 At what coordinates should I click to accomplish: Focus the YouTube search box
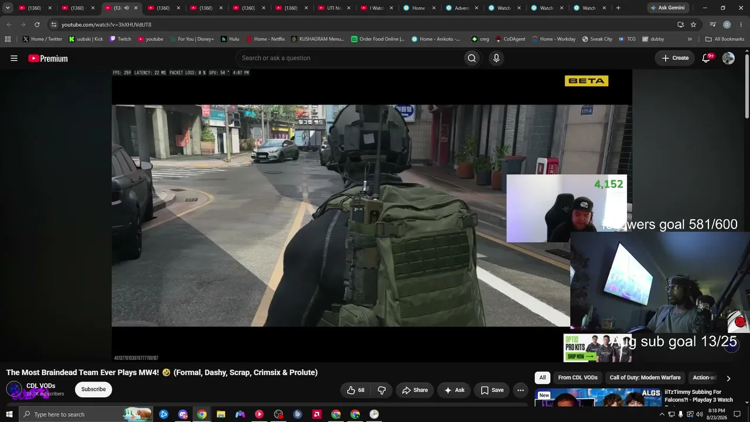click(349, 58)
